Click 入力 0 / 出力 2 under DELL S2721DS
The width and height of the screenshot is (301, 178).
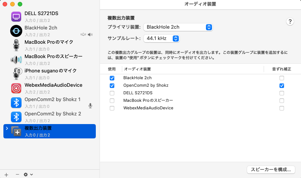pyautogui.click(x=37, y=20)
